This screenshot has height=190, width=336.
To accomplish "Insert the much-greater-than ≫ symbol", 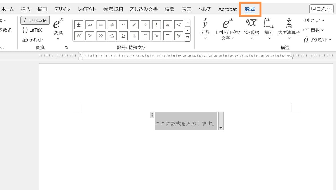I will coord(101,36).
